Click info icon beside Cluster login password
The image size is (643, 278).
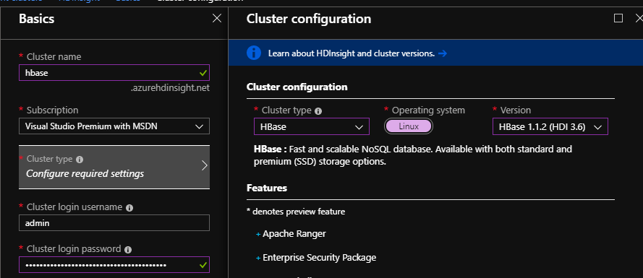coord(128,250)
